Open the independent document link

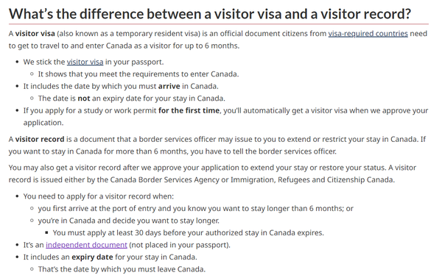(x=86, y=245)
